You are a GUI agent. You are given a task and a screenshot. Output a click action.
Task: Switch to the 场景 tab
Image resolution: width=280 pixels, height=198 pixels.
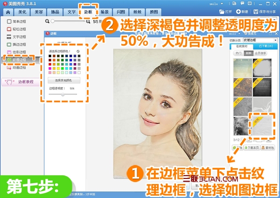[x=105, y=12]
